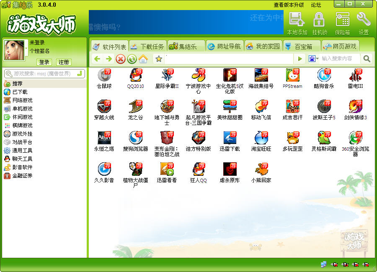Open the 虐杀原形 icon

point(230,169)
